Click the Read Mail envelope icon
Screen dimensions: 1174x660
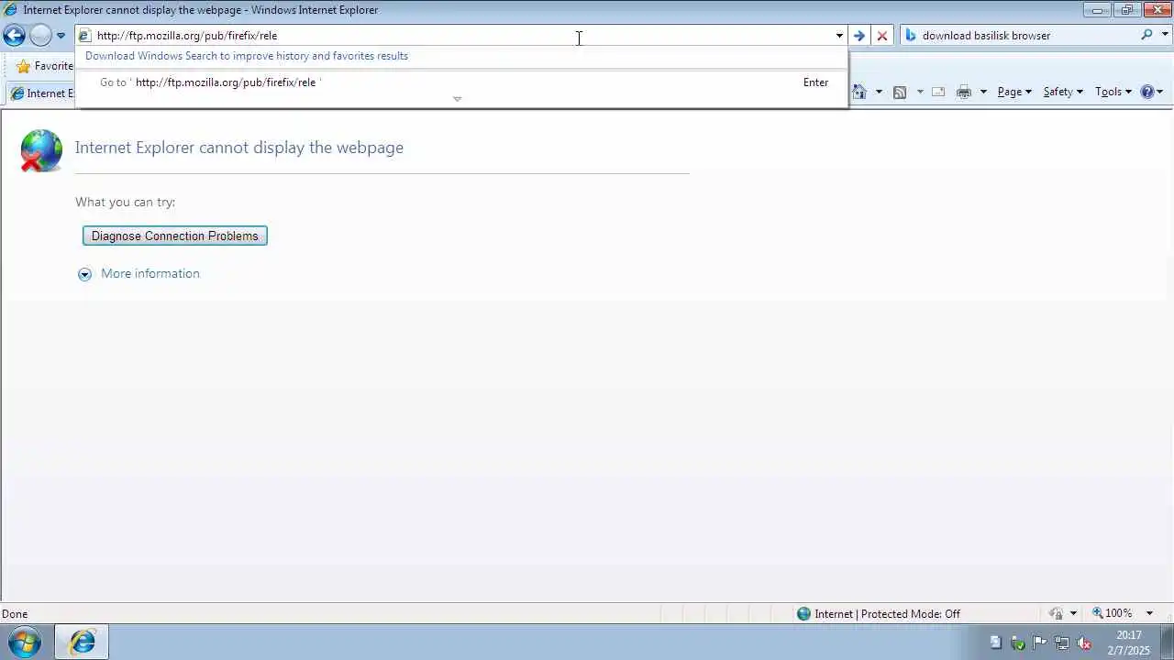click(938, 92)
